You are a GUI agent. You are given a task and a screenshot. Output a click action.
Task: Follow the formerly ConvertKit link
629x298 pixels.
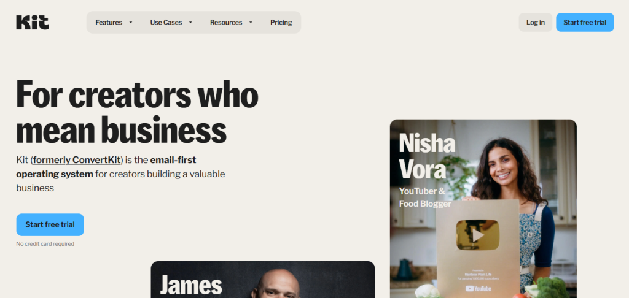point(77,160)
